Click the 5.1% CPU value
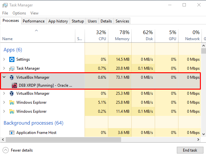206x158 pixels. tap(102, 102)
